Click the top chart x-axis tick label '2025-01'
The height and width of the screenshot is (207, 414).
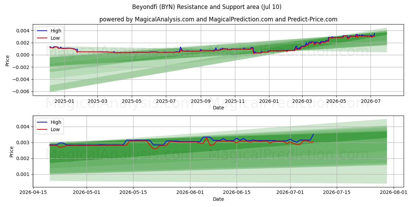pos(65,101)
